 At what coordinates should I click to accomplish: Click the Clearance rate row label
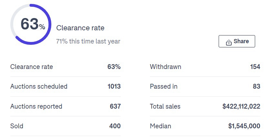tap(32, 67)
